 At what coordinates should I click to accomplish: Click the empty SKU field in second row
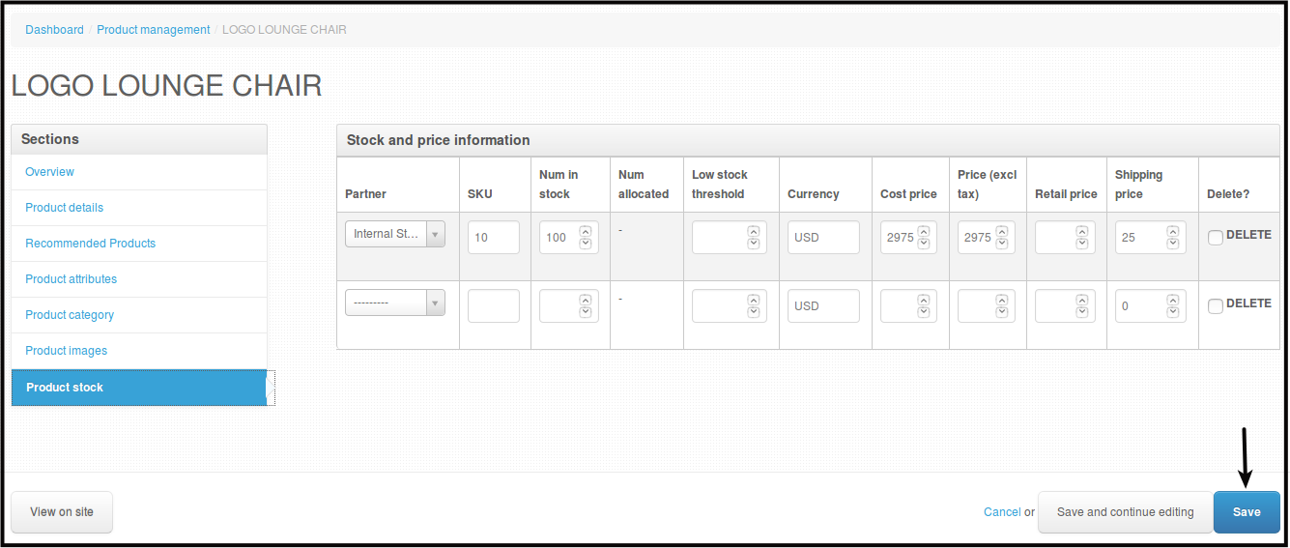click(x=494, y=305)
